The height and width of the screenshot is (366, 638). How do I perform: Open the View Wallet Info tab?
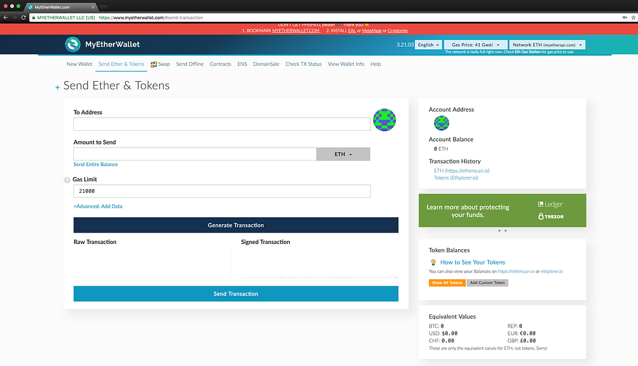tap(346, 64)
